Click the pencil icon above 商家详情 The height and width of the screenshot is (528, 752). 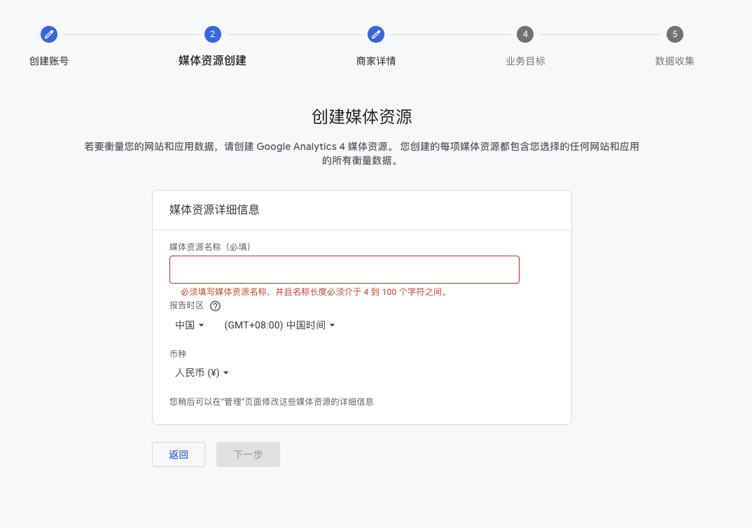376,34
